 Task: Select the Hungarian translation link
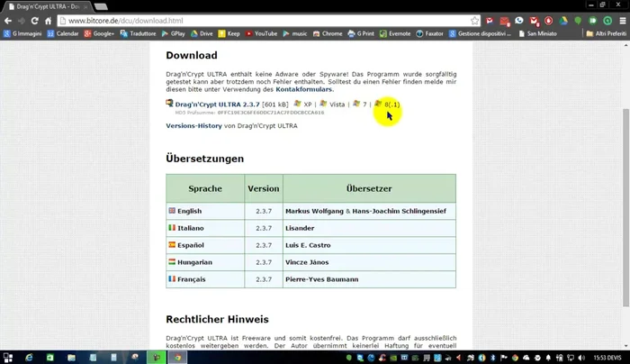(194, 262)
